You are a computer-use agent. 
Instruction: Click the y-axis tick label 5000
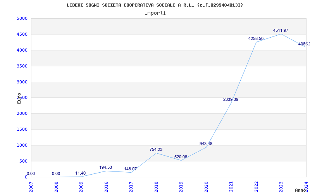click(x=22, y=19)
